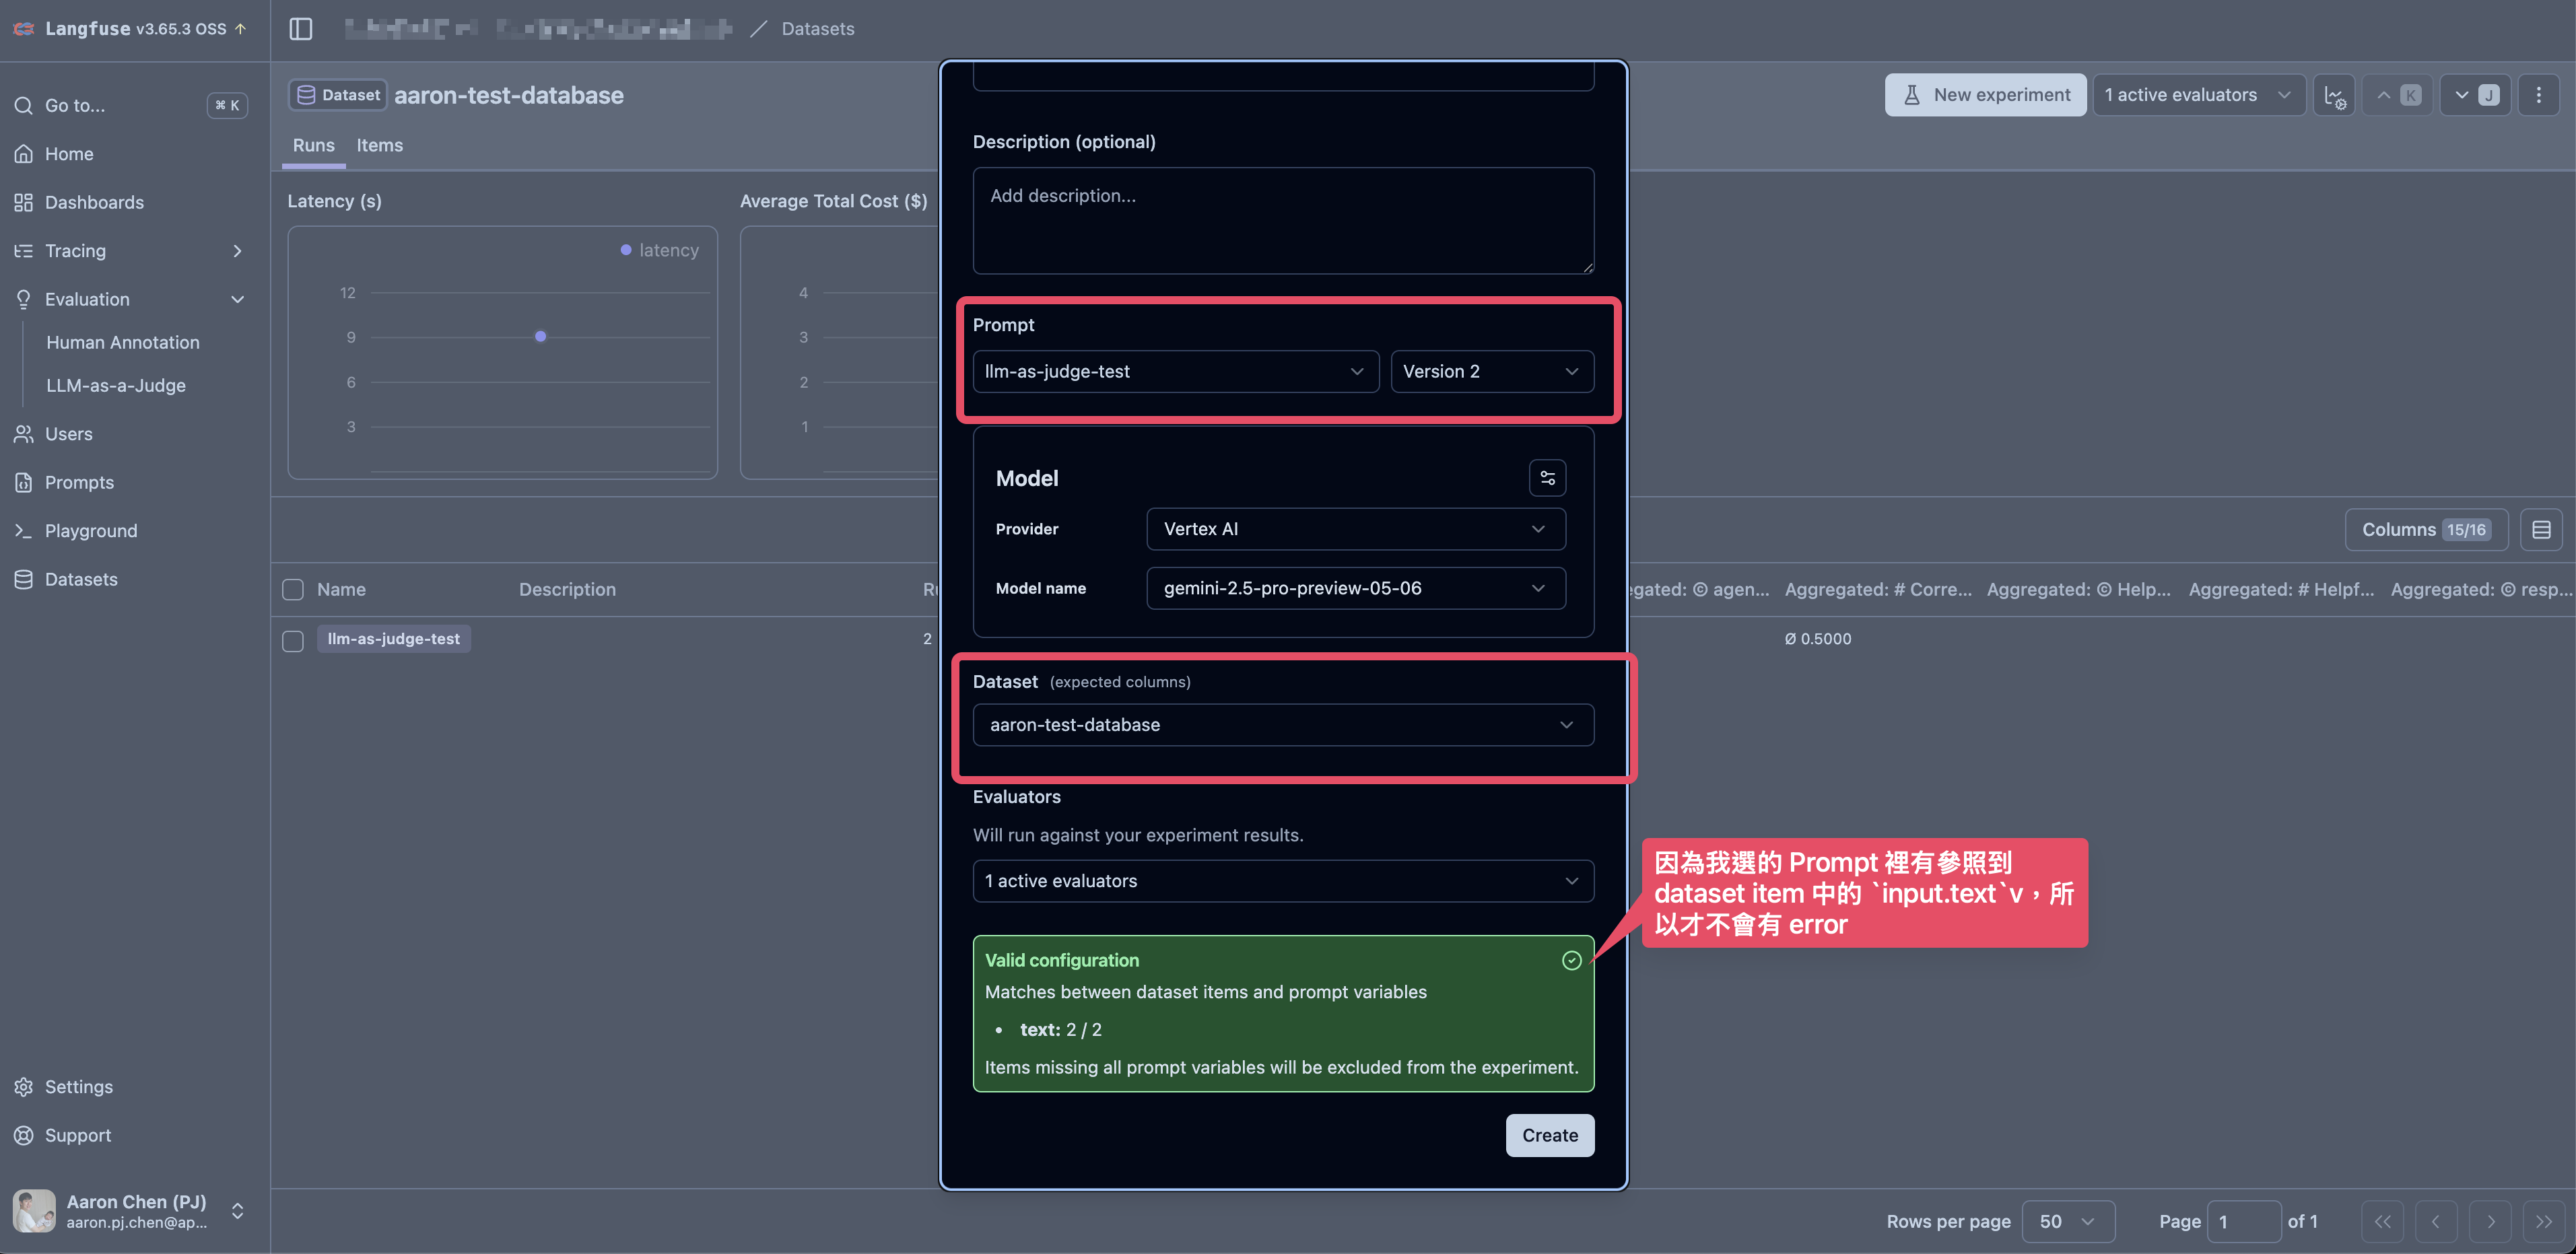Image resolution: width=2576 pixels, height=1254 pixels.
Task: Click the chart settings icon
Action: [2334, 95]
